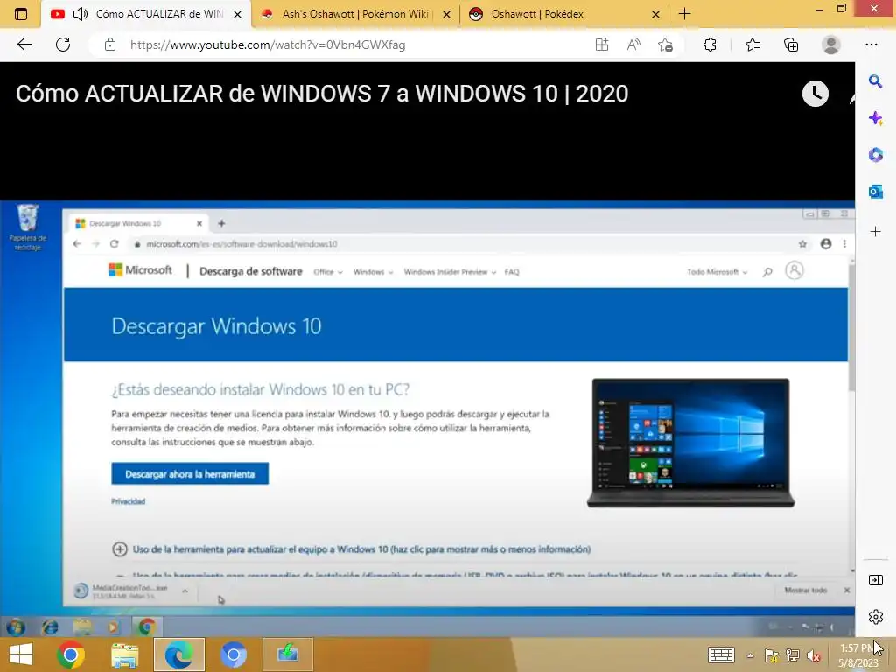Open File Explorer from the taskbar
This screenshot has height=672, width=896.
coord(124,654)
